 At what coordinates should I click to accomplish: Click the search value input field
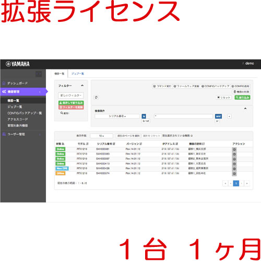pos(183,116)
